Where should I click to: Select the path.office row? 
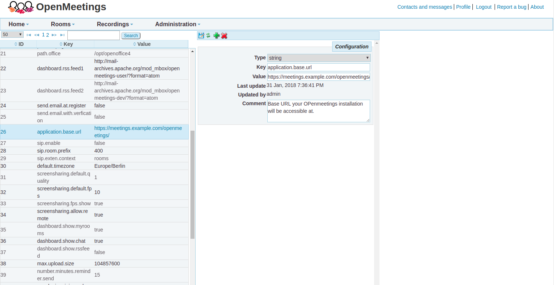click(94, 54)
